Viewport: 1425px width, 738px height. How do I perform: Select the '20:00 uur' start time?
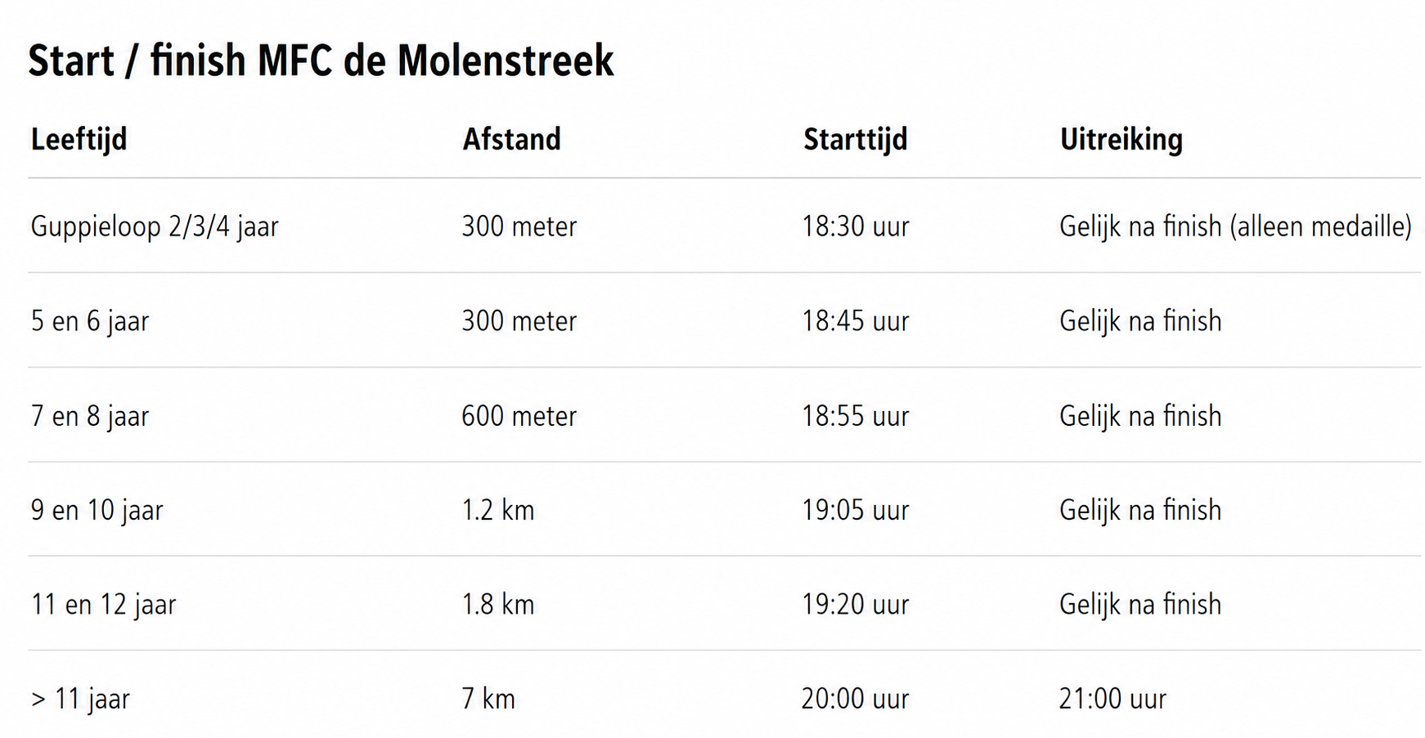855,700
